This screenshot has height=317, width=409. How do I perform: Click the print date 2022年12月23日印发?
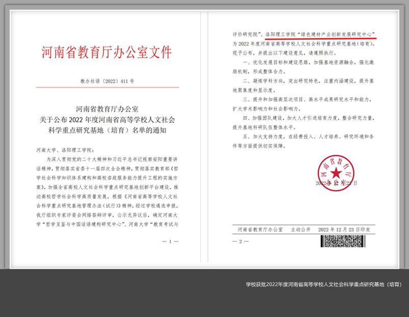point(344,230)
